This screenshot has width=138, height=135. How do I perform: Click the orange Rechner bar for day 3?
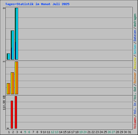[17, 78]
